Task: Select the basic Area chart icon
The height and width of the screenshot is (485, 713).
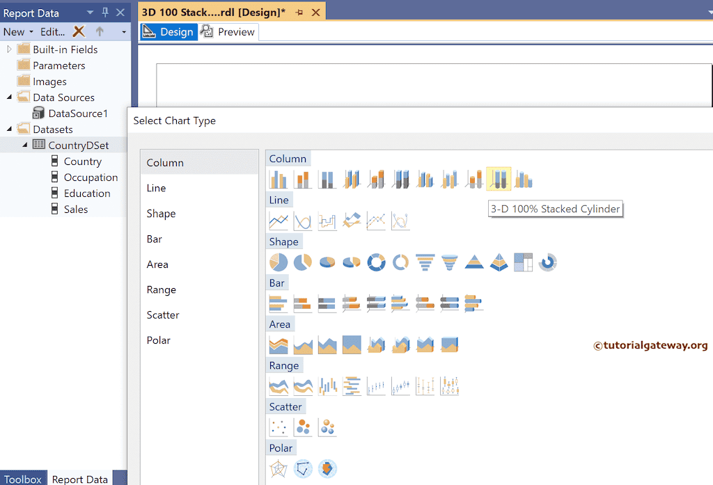Action: (279, 344)
